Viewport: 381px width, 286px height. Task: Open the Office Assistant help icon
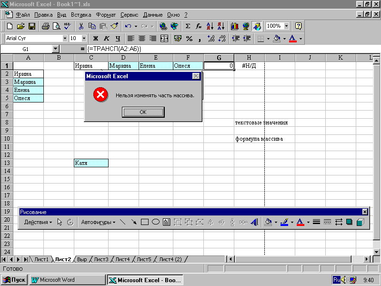[298, 26]
